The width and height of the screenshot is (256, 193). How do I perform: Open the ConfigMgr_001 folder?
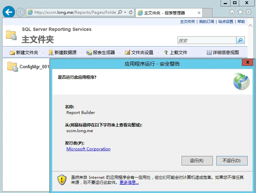(34, 67)
